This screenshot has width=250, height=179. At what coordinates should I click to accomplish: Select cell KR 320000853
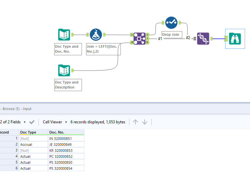[66, 150]
